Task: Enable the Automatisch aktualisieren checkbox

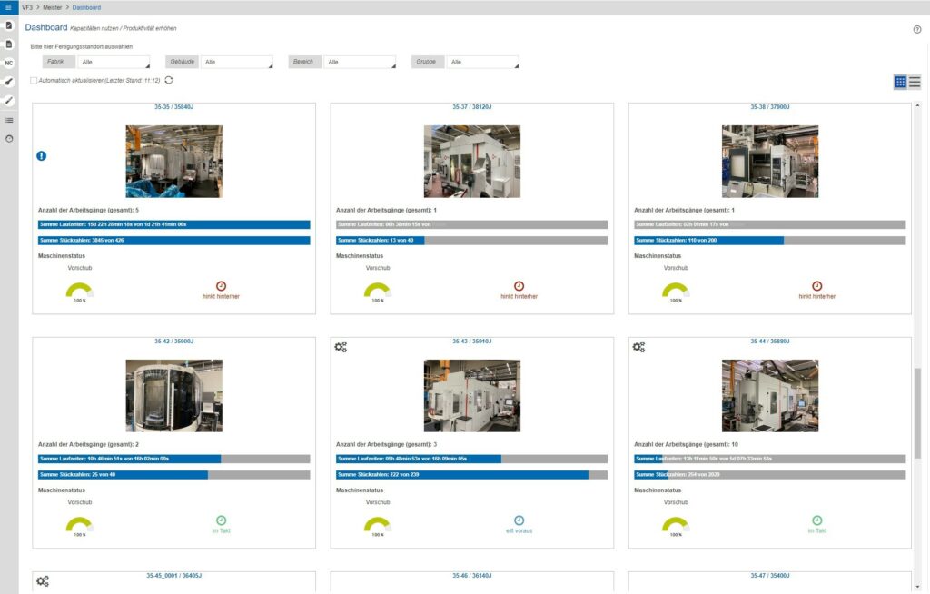Action: click(x=33, y=80)
